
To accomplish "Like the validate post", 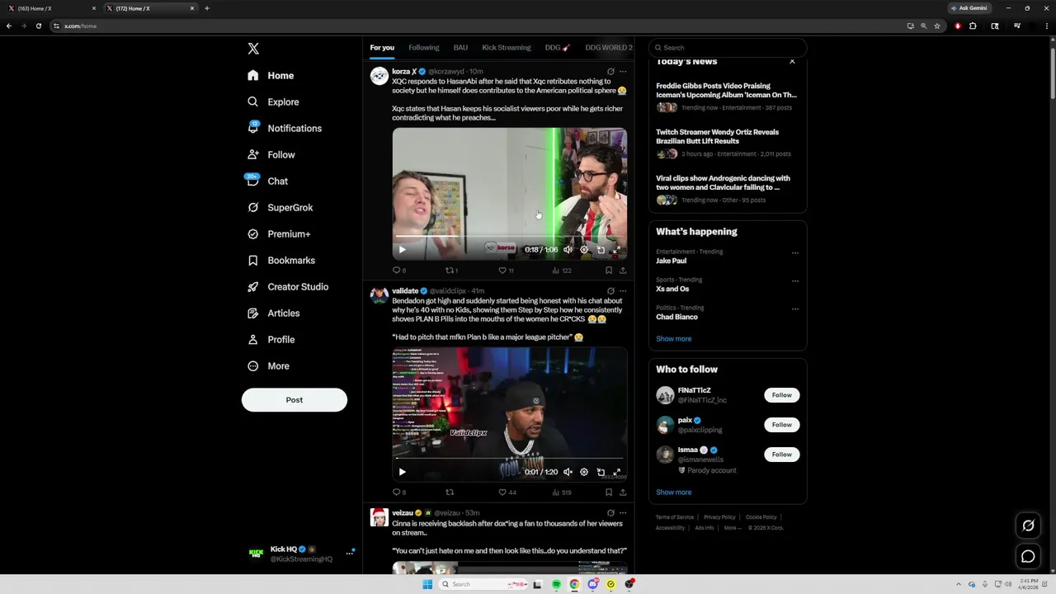I will point(507,493).
